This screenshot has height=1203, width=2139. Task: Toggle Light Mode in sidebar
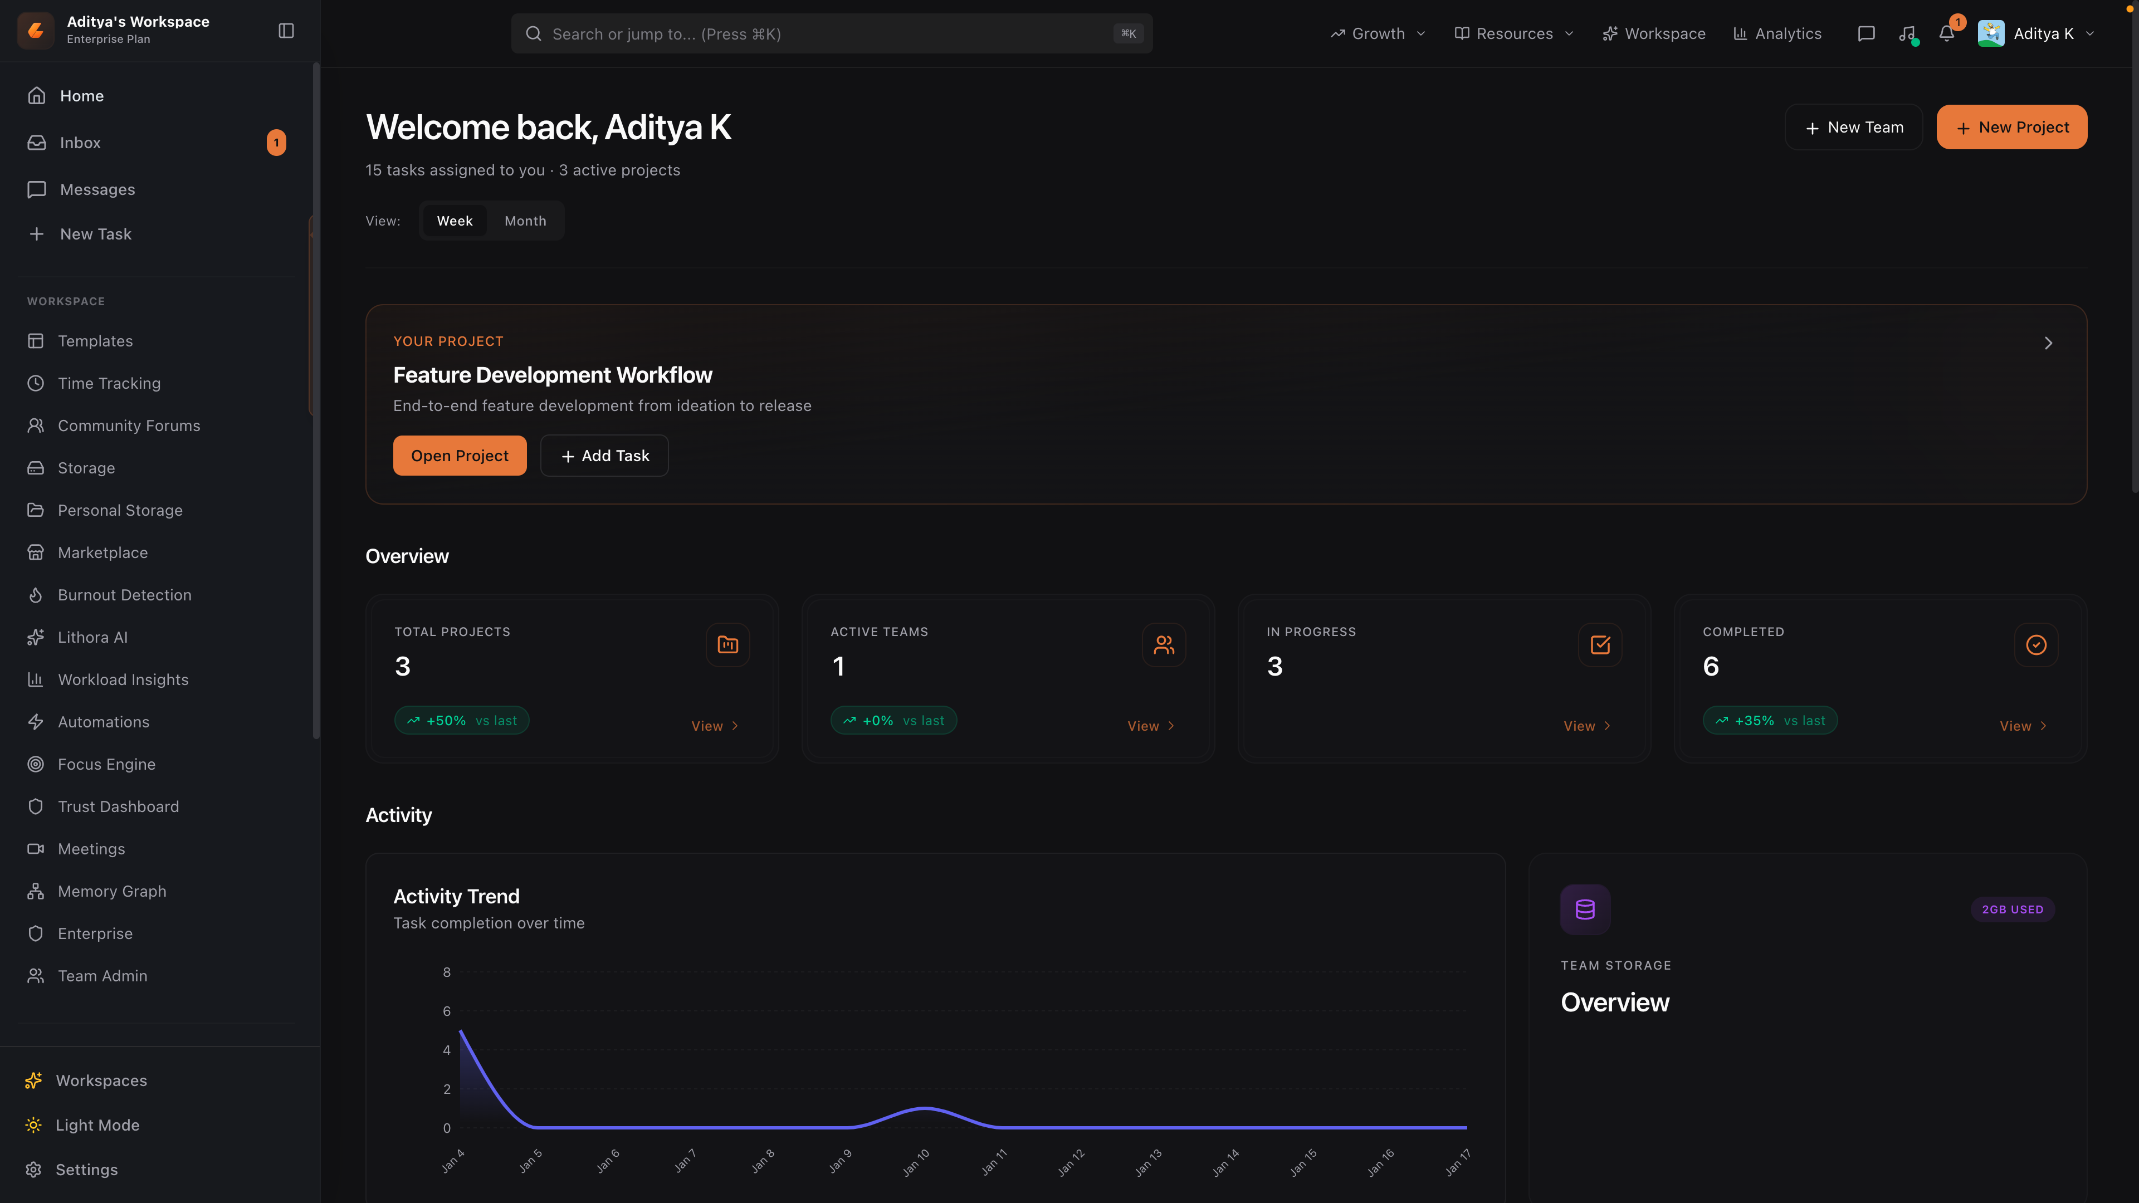97,1125
